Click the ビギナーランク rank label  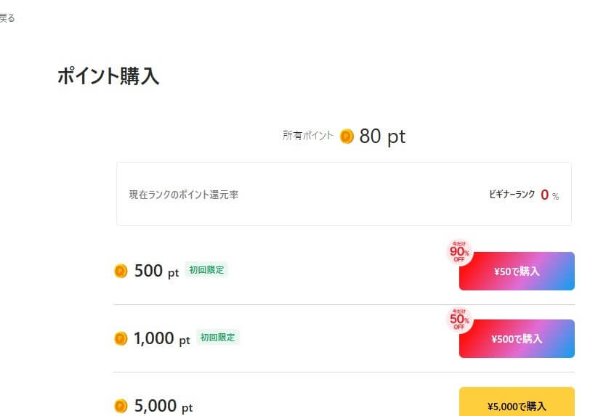pos(512,195)
